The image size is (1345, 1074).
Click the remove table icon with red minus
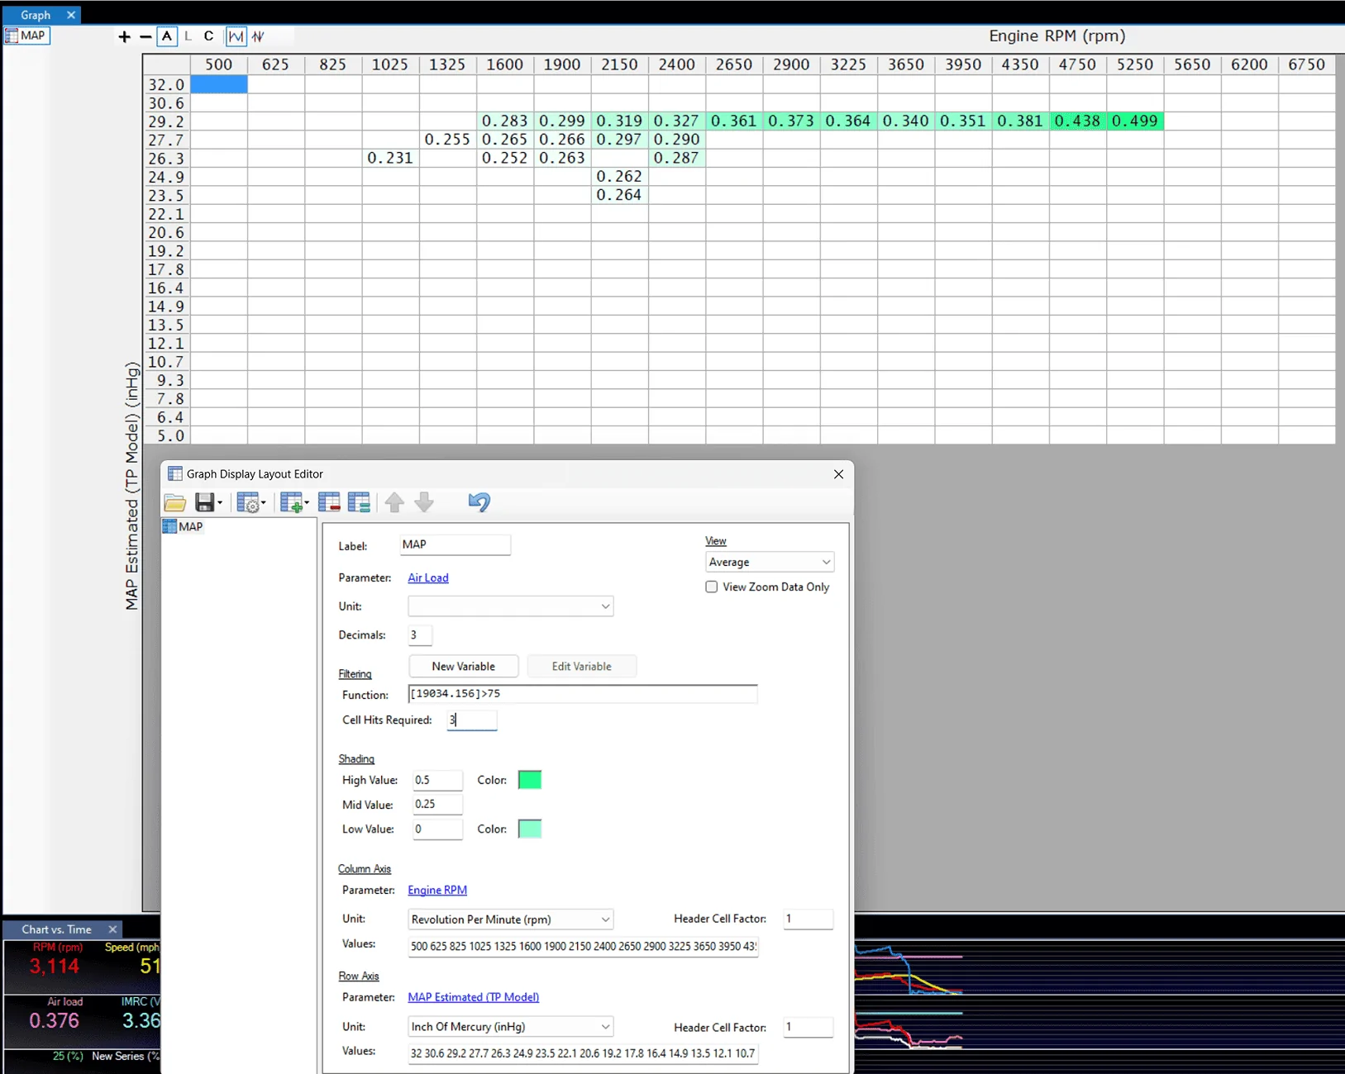[x=329, y=502]
